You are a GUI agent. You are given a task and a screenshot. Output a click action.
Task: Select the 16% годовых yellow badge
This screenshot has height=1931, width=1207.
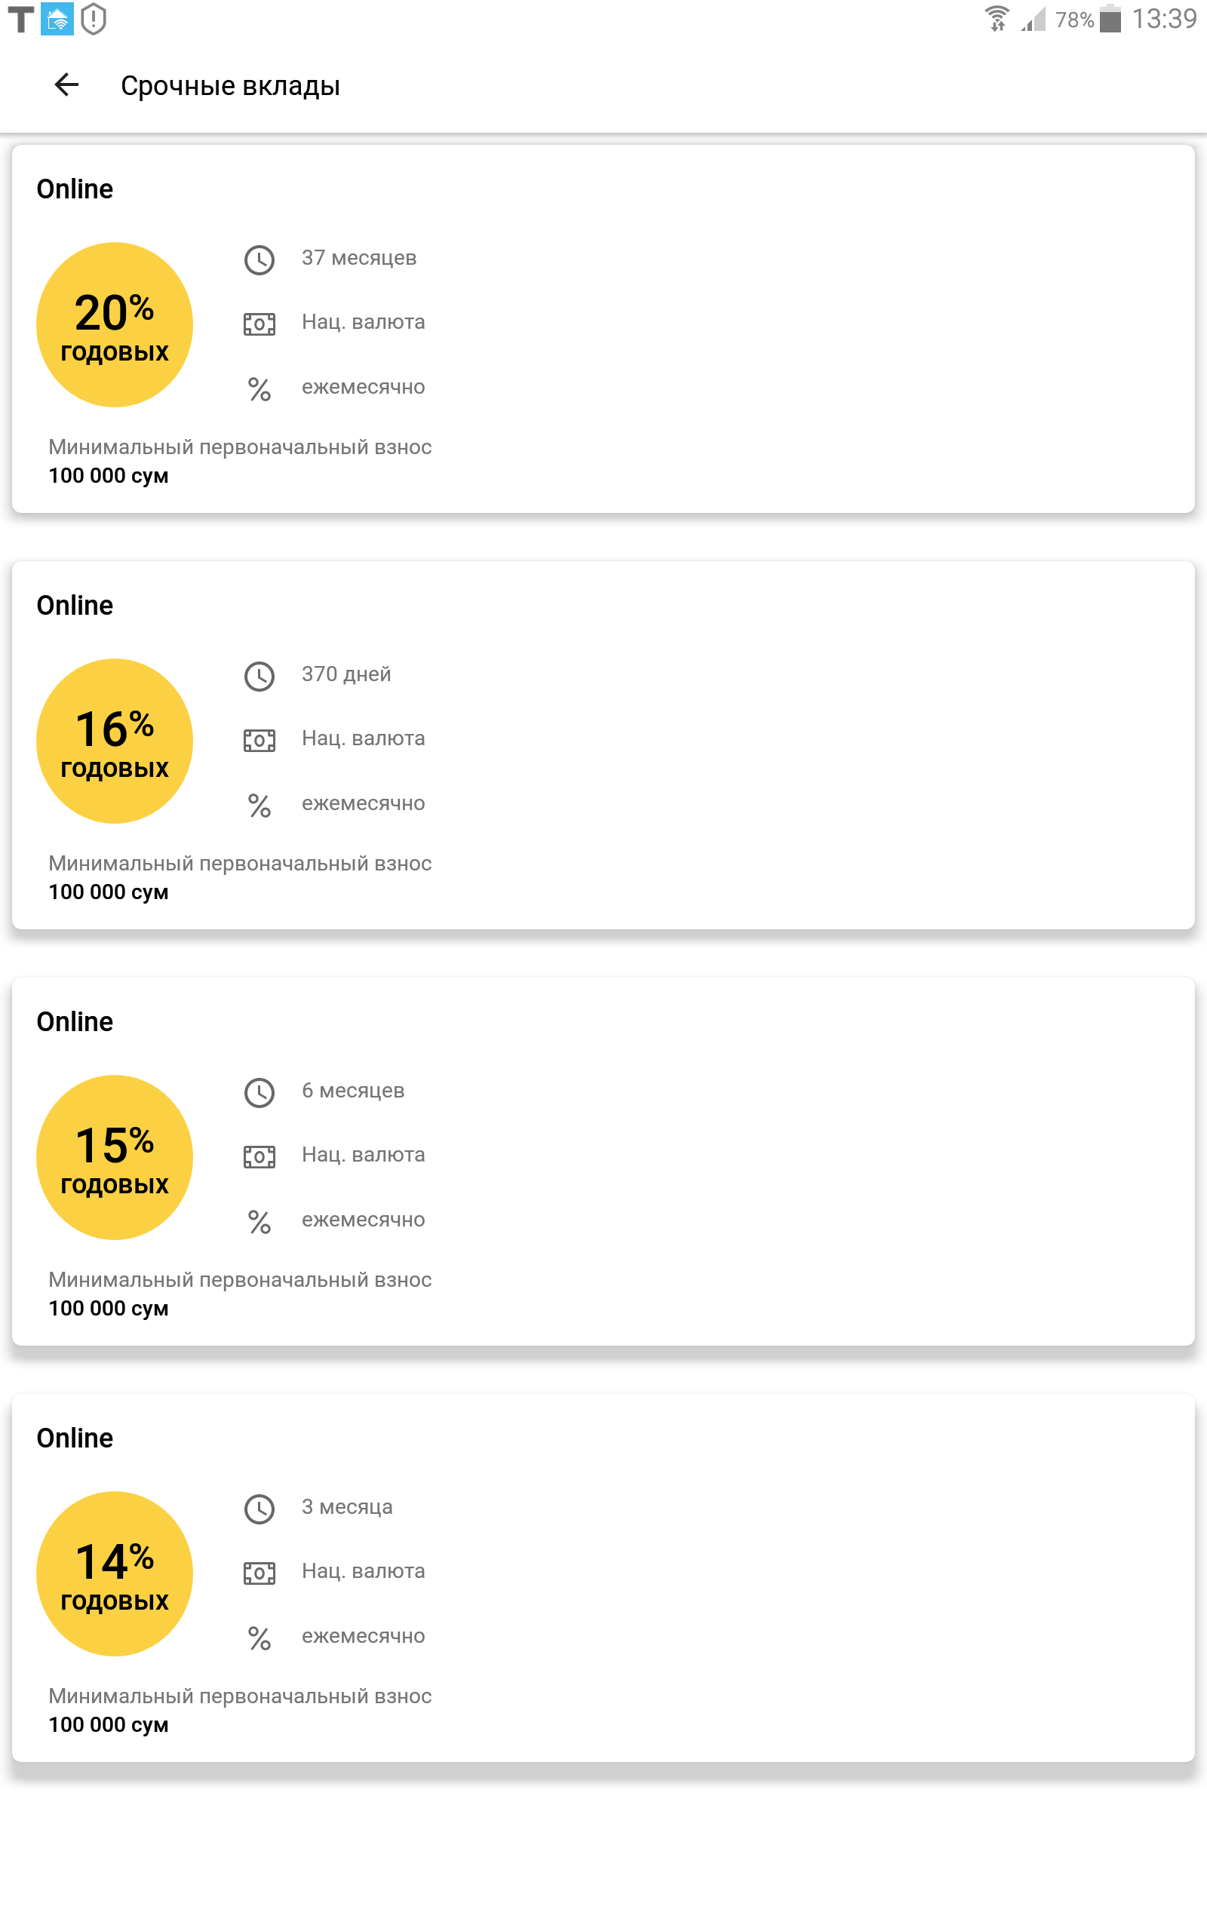115,741
